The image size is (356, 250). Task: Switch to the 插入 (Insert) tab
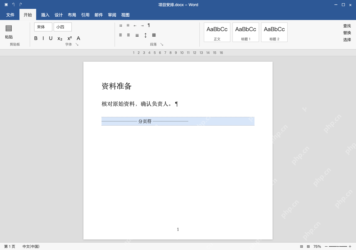pyautogui.click(x=45, y=15)
